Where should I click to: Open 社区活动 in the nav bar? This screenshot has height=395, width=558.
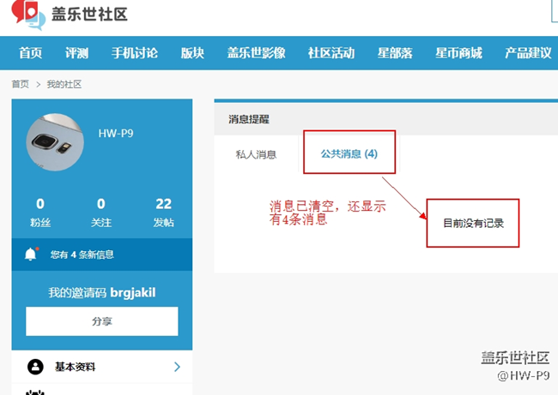pyautogui.click(x=331, y=53)
